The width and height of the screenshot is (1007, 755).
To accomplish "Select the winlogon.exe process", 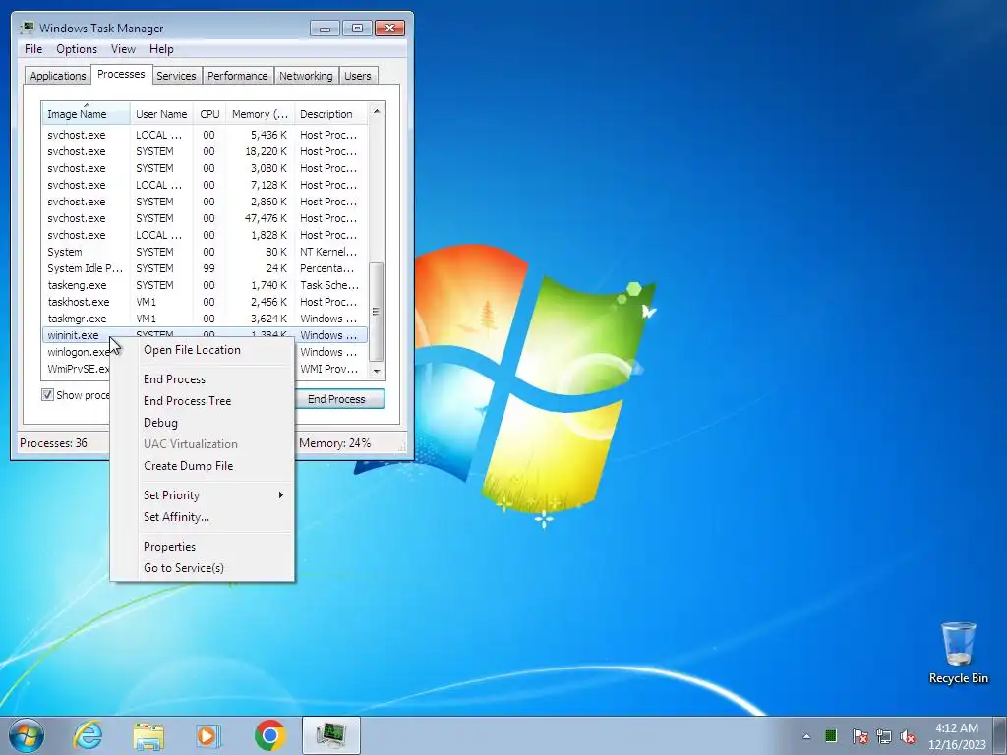I will [77, 352].
